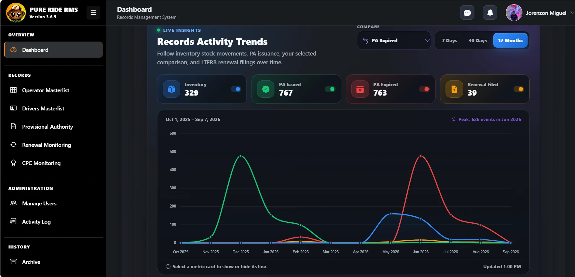The width and height of the screenshot is (575, 277).
Task: Switch to the 30 Days range
Action: point(477,40)
